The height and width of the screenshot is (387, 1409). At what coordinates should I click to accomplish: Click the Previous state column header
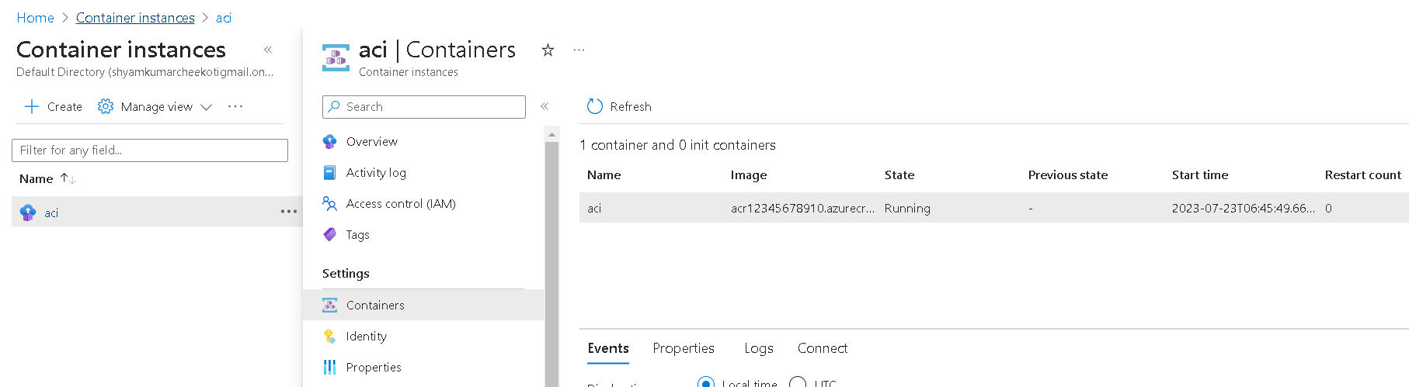pyautogui.click(x=1068, y=175)
